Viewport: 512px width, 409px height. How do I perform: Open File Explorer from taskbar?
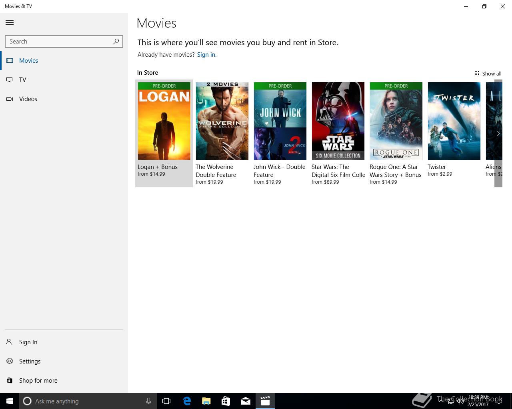click(x=206, y=401)
